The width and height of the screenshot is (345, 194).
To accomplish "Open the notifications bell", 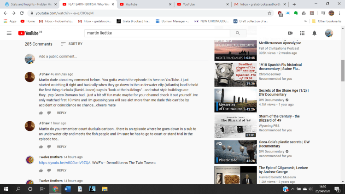I will pyautogui.click(x=315, y=33).
